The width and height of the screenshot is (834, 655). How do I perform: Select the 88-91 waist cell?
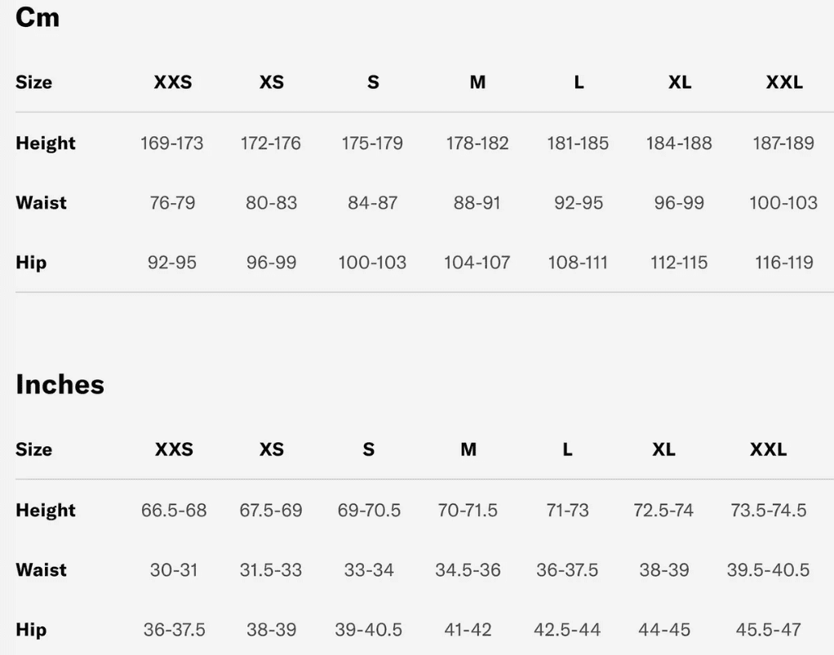[x=477, y=203]
